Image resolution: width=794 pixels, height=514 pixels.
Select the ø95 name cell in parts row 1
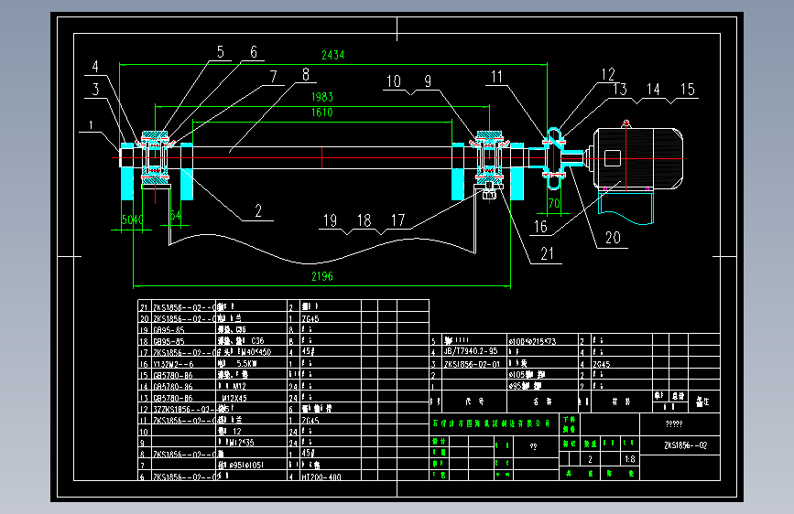pos(525,386)
